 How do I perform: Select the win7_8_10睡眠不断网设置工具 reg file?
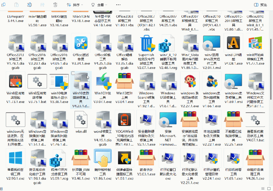[x=167, y=43]
